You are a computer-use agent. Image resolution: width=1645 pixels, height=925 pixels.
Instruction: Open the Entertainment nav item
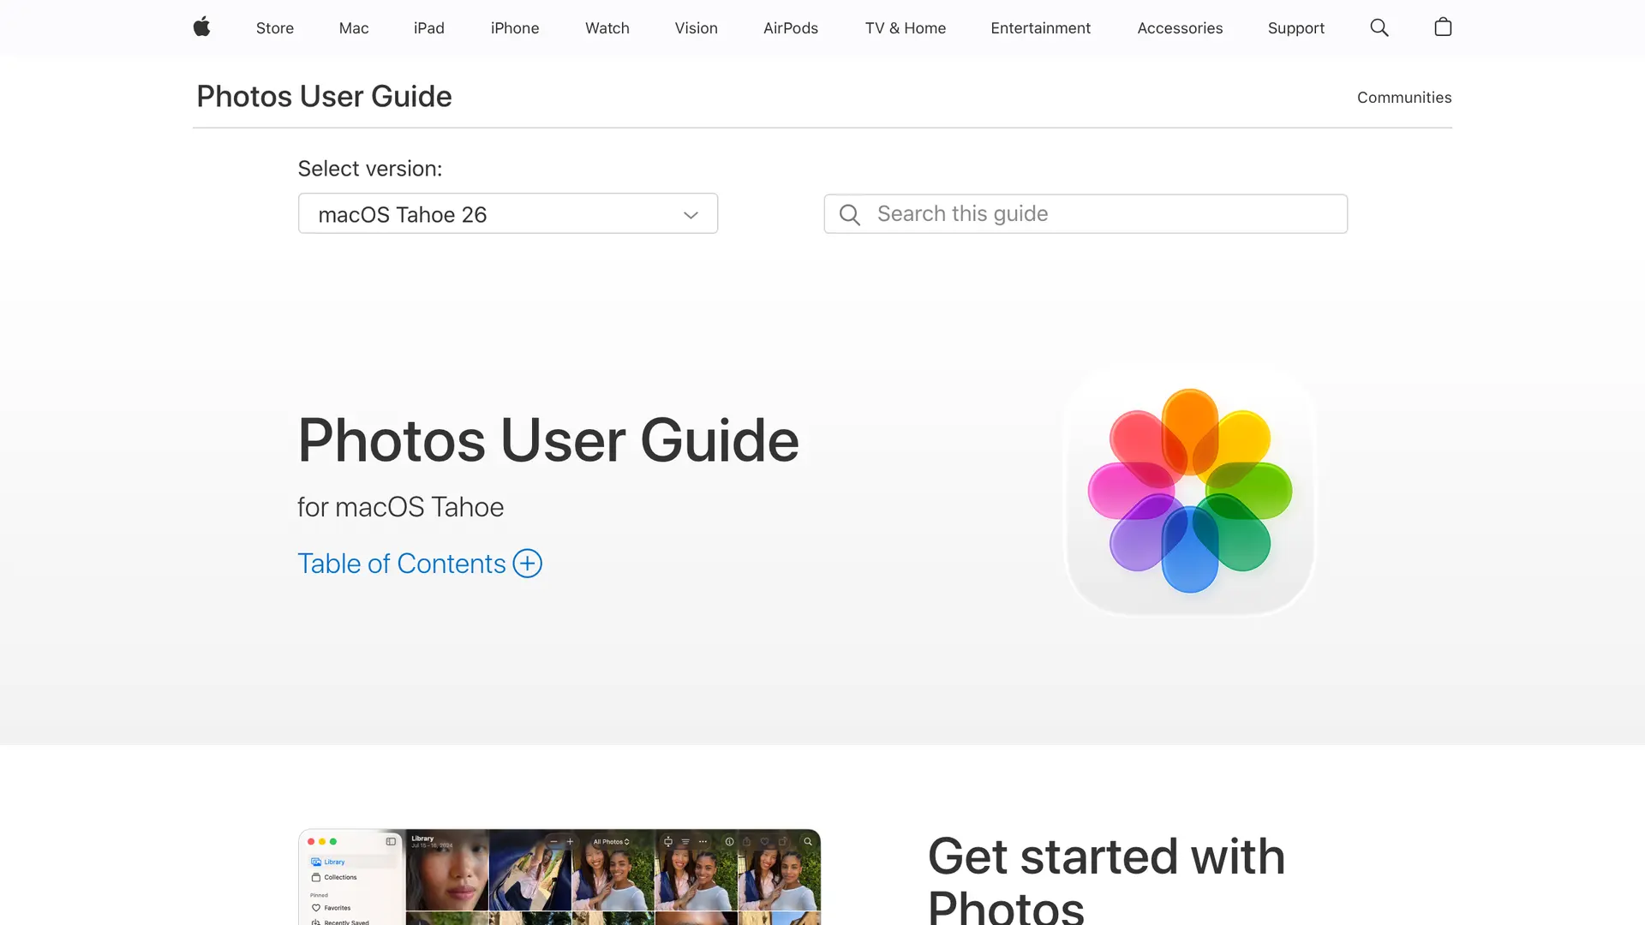pos(1041,28)
